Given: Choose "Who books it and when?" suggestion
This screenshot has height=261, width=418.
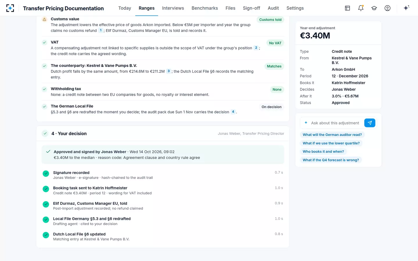Looking at the screenshot, I should click(323, 152).
